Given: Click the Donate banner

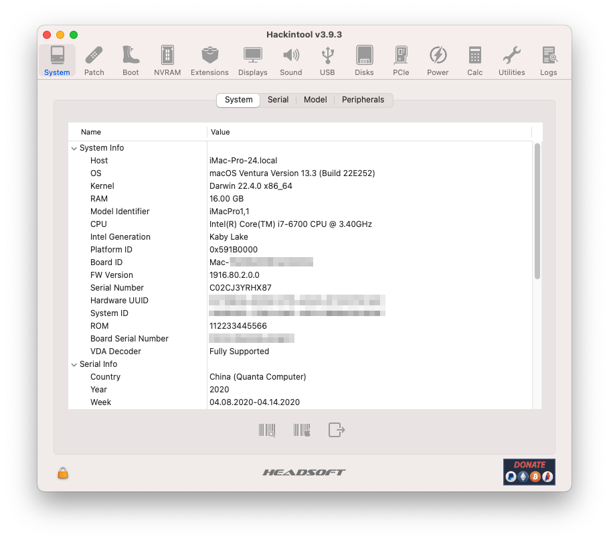Looking at the screenshot, I should tap(529, 471).
